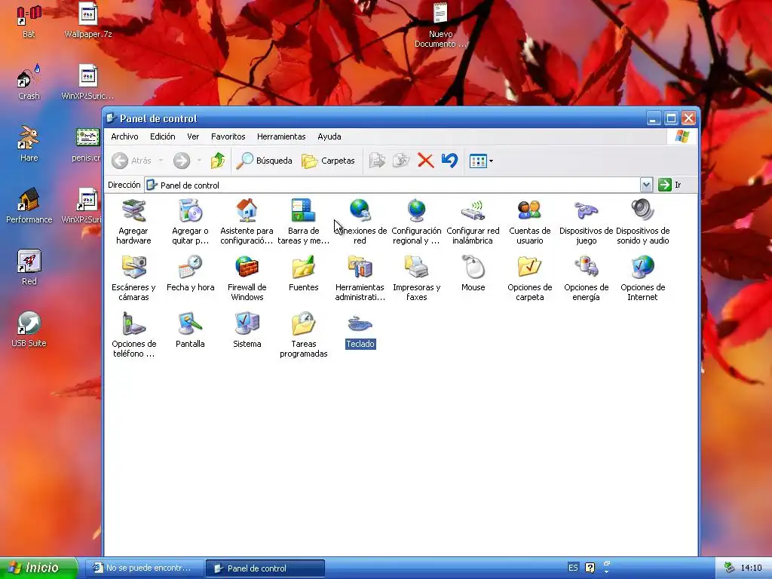The image size is (772, 579).
Task: Select the Crash desktop shortcut
Action: (29, 83)
